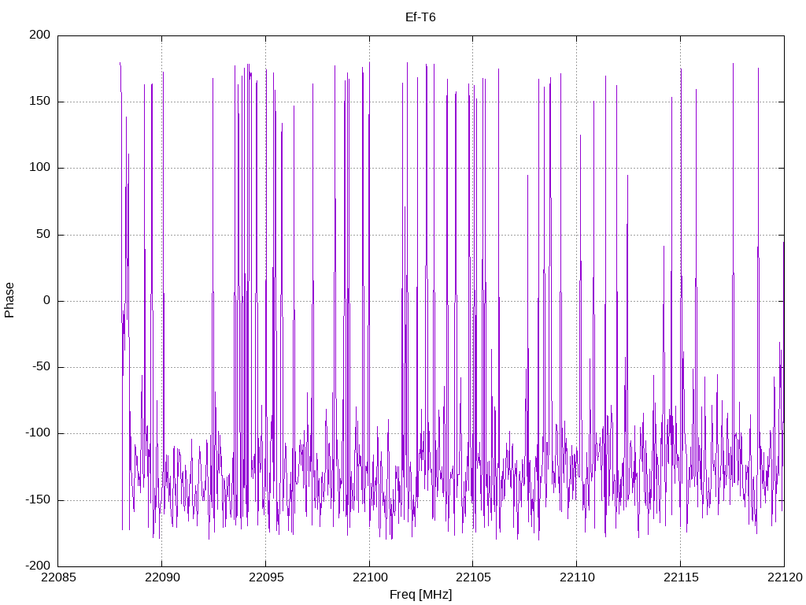
Task: Click the y-axis tick label 100
Action: coord(40,168)
